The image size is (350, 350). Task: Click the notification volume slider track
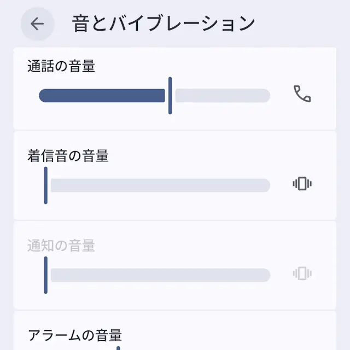tap(160, 275)
